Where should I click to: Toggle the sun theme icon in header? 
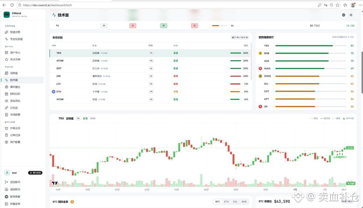[351, 15]
